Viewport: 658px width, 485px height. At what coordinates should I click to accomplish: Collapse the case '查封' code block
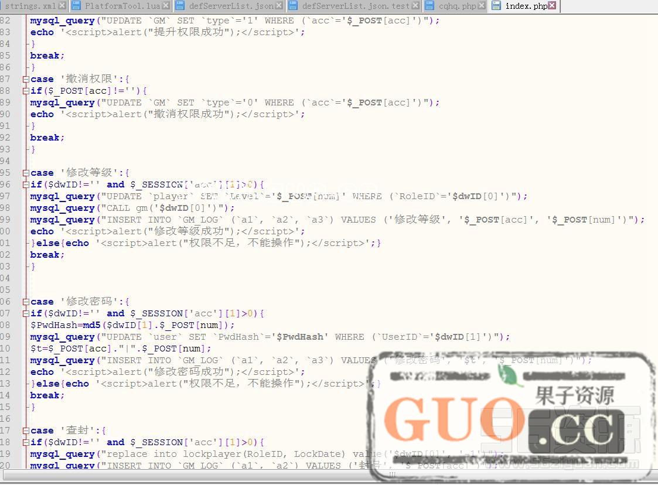pos(25,431)
